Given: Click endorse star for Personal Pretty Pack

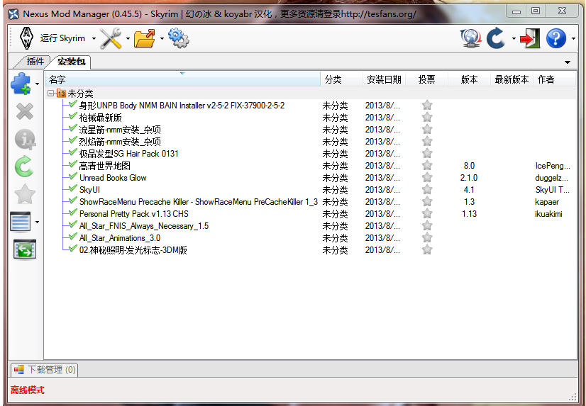Looking at the screenshot, I should 427,213.
